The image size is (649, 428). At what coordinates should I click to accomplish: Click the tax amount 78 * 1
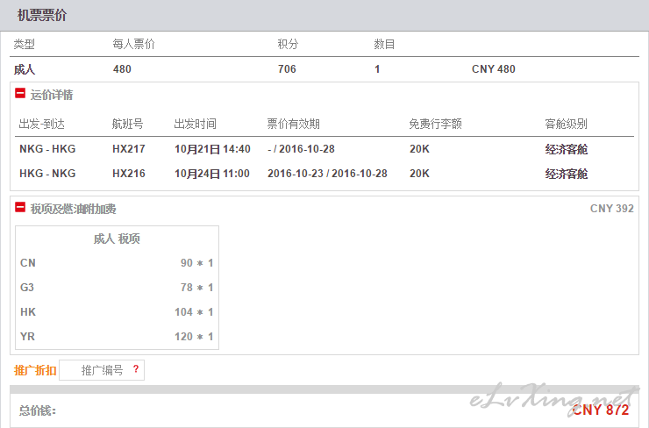pyautogui.click(x=196, y=288)
